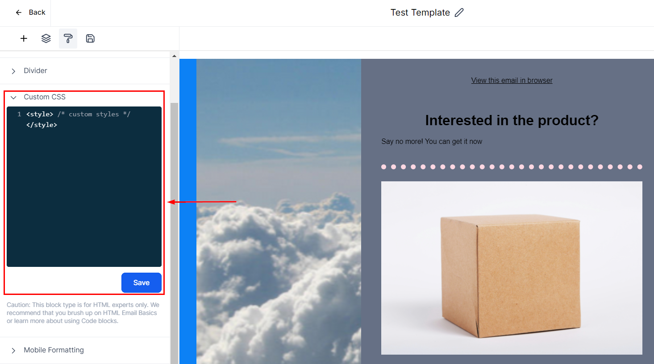Screen dimensions: 654x364
Task: Select the cardboard box product image
Action: [x=512, y=268]
